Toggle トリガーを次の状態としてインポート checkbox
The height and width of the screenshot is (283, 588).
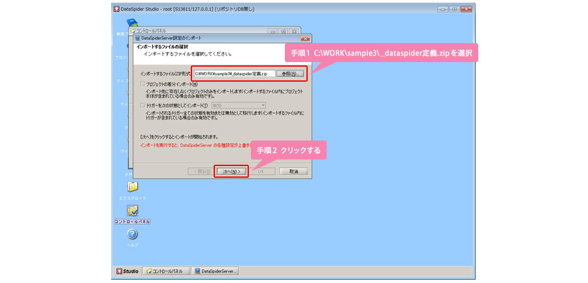[x=142, y=105]
